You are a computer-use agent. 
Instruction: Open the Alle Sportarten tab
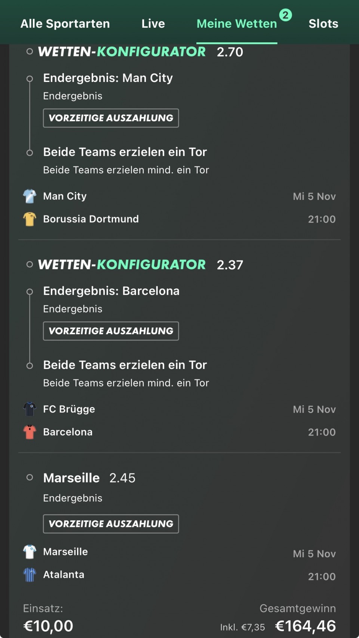coord(65,24)
